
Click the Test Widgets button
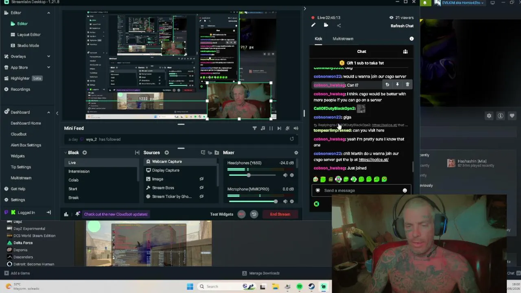tap(221, 214)
